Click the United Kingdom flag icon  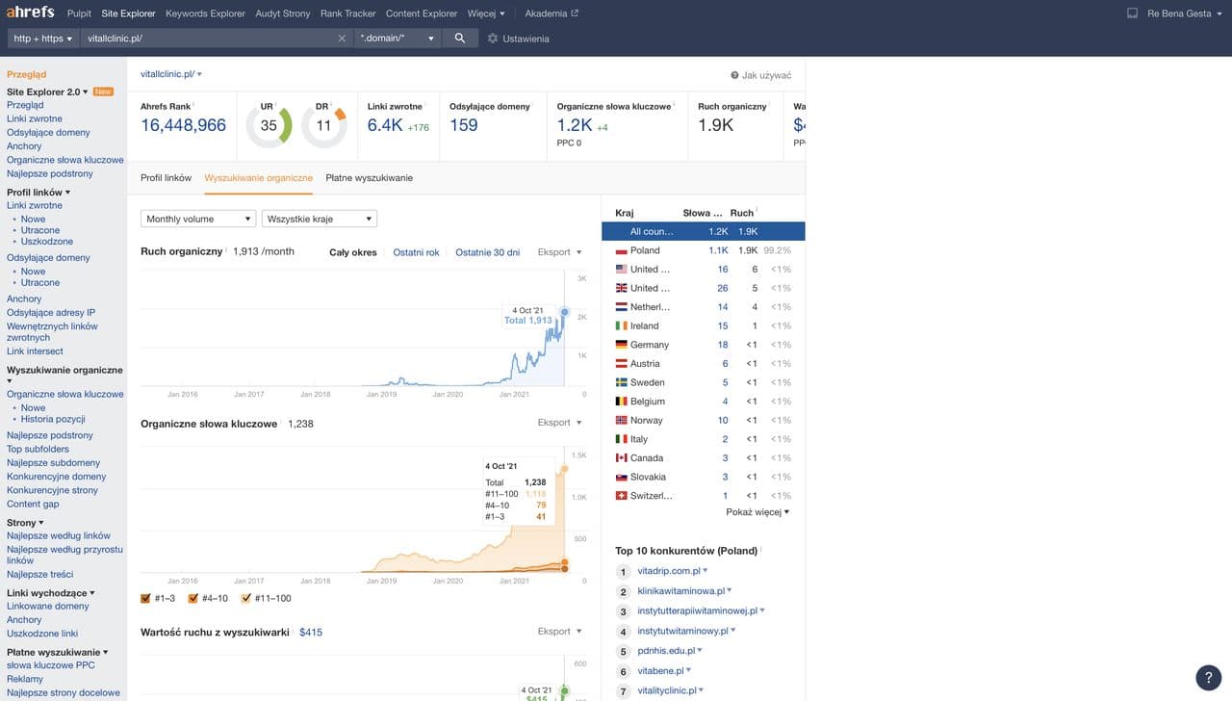(621, 288)
